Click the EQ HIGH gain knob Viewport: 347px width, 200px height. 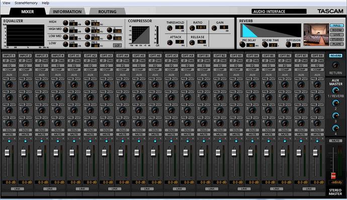click(x=65, y=23)
